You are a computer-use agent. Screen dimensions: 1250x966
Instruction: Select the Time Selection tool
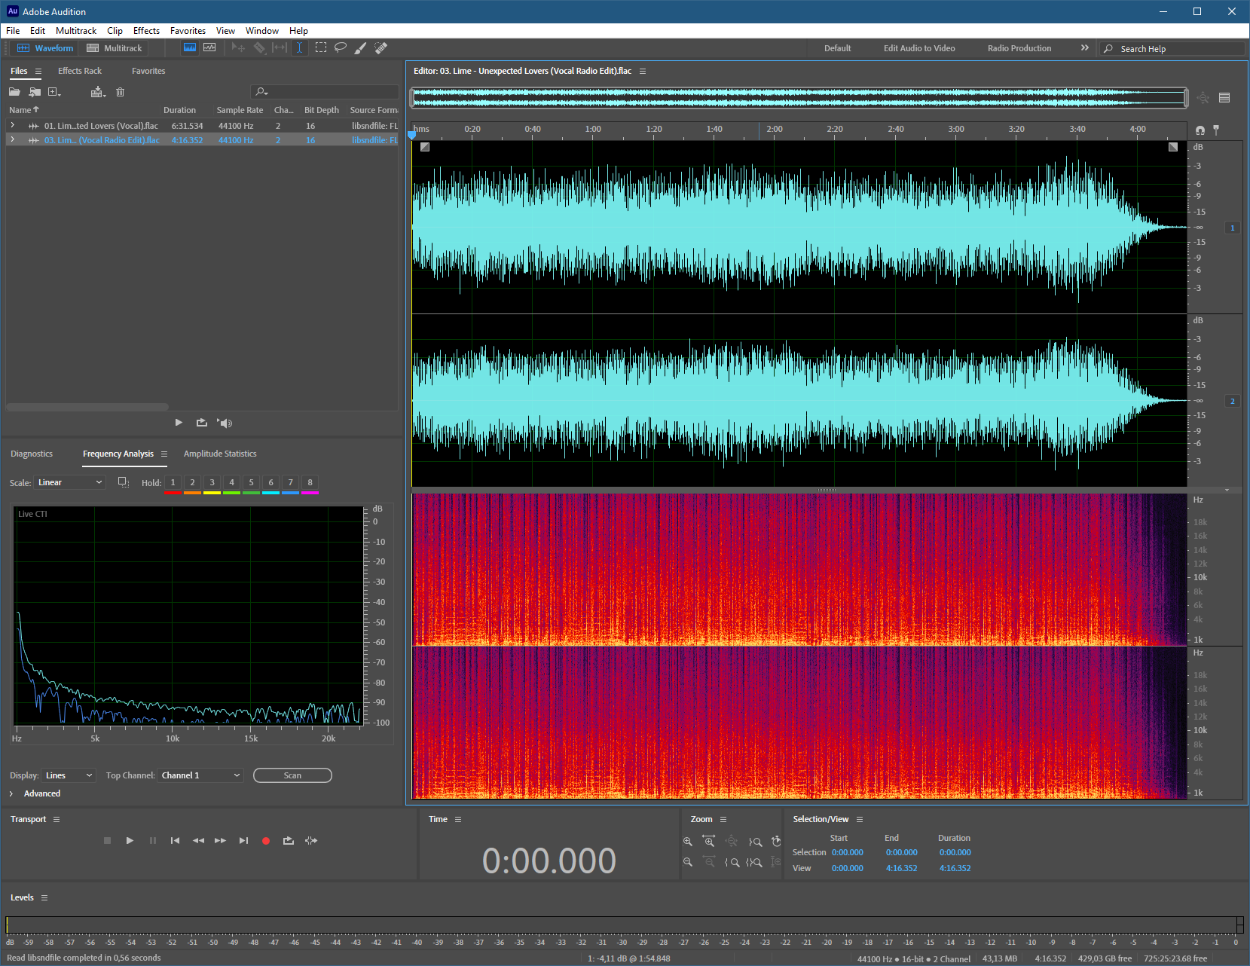click(299, 47)
